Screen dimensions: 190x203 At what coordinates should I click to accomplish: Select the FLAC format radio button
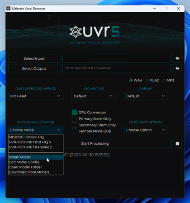pos(147,80)
